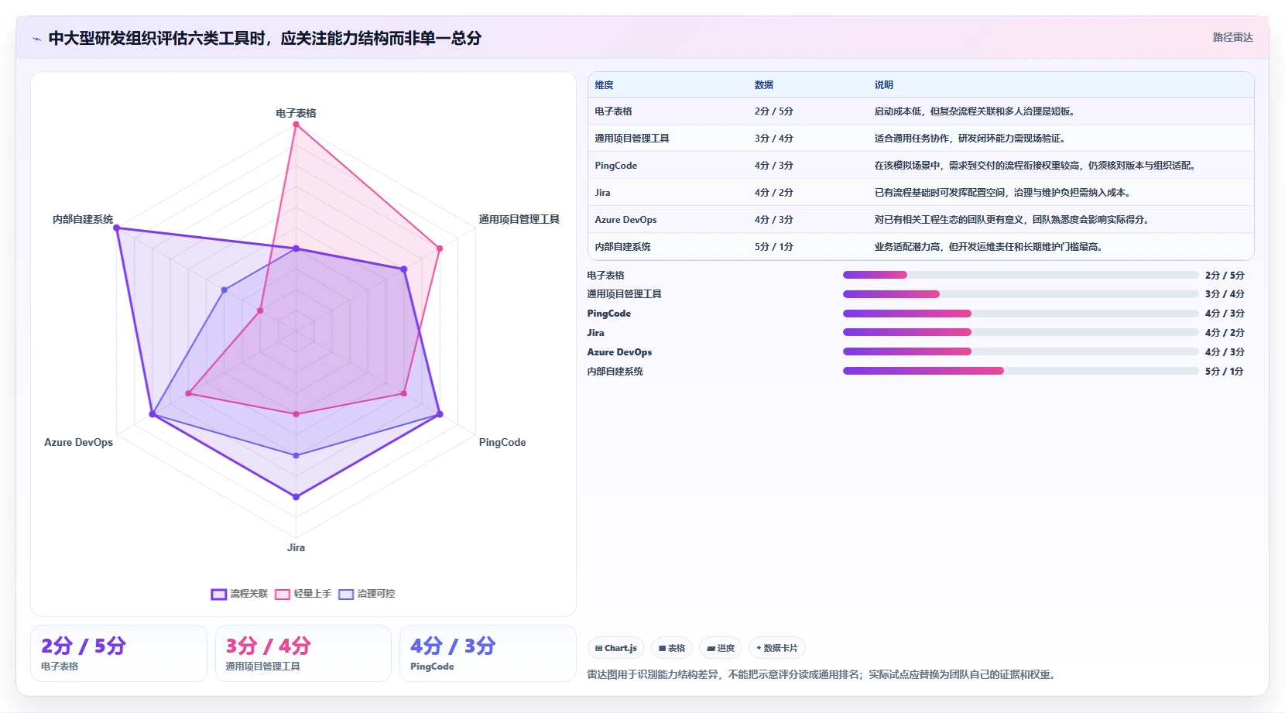Image resolution: width=1285 pixels, height=713 pixels.
Task: Select the Azure DevOps table row cell
Action: [x=625, y=220]
